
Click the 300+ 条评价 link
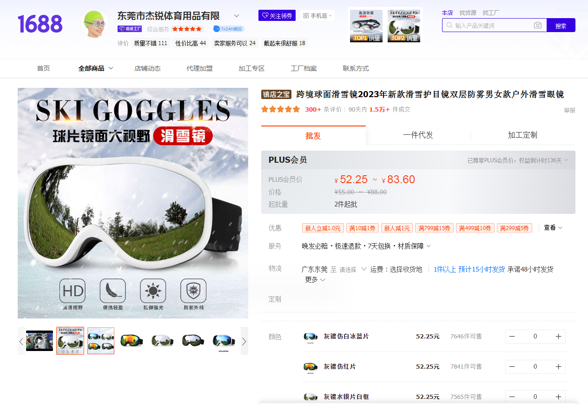323,110
